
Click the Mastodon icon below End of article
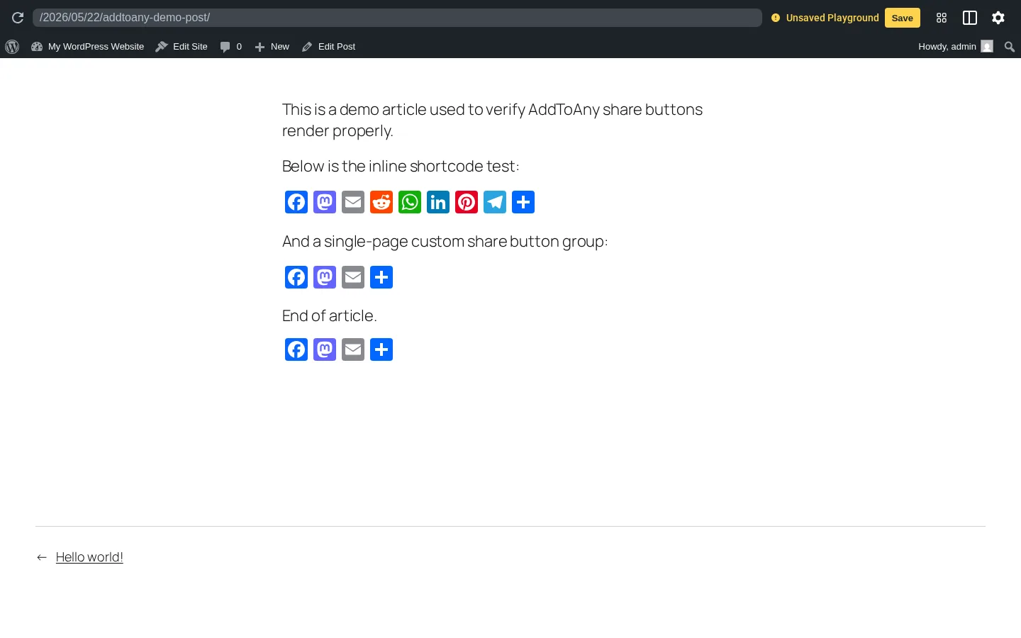(325, 349)
